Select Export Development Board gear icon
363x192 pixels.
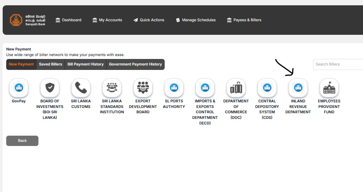click(143, 88)
